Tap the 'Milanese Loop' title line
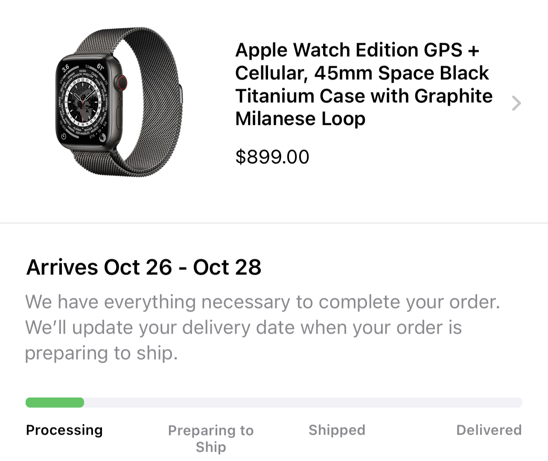The width and height of the screenshot is (548, 461). coord(300,118)
